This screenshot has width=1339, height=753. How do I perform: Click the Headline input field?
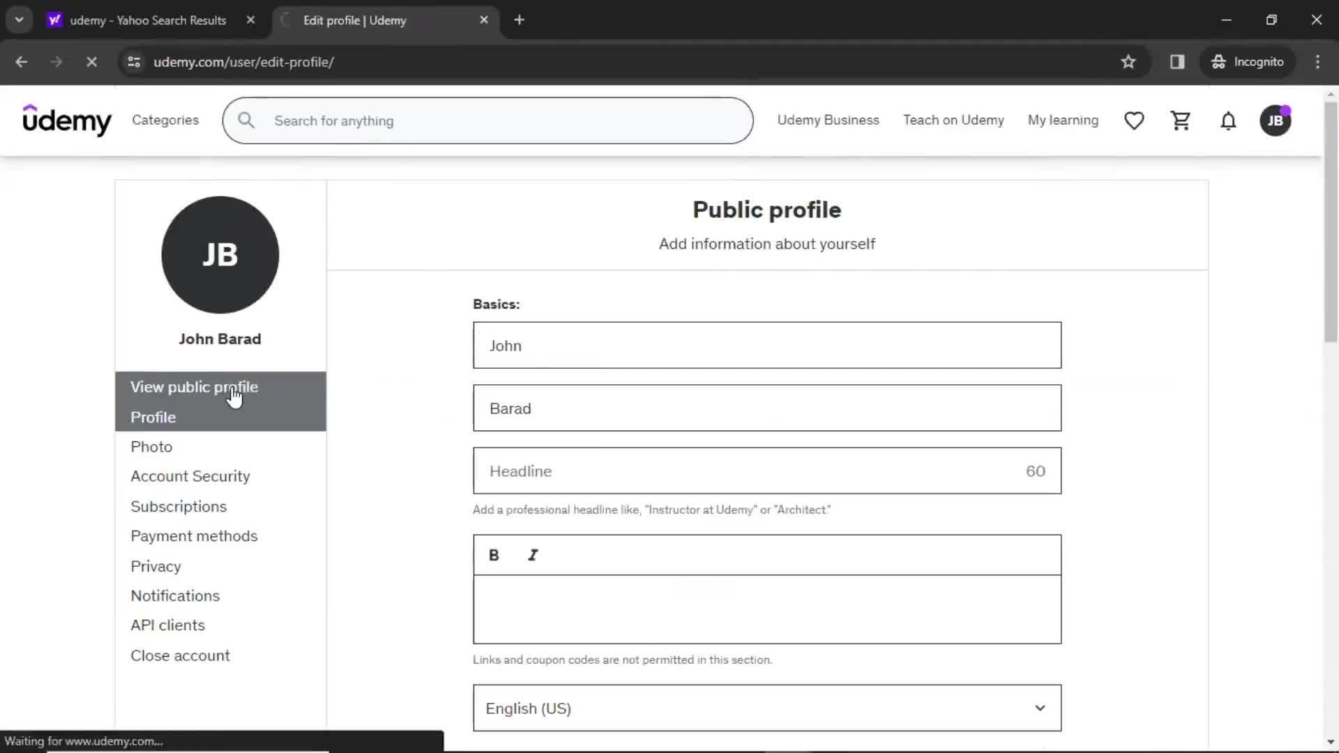[767, 470]
